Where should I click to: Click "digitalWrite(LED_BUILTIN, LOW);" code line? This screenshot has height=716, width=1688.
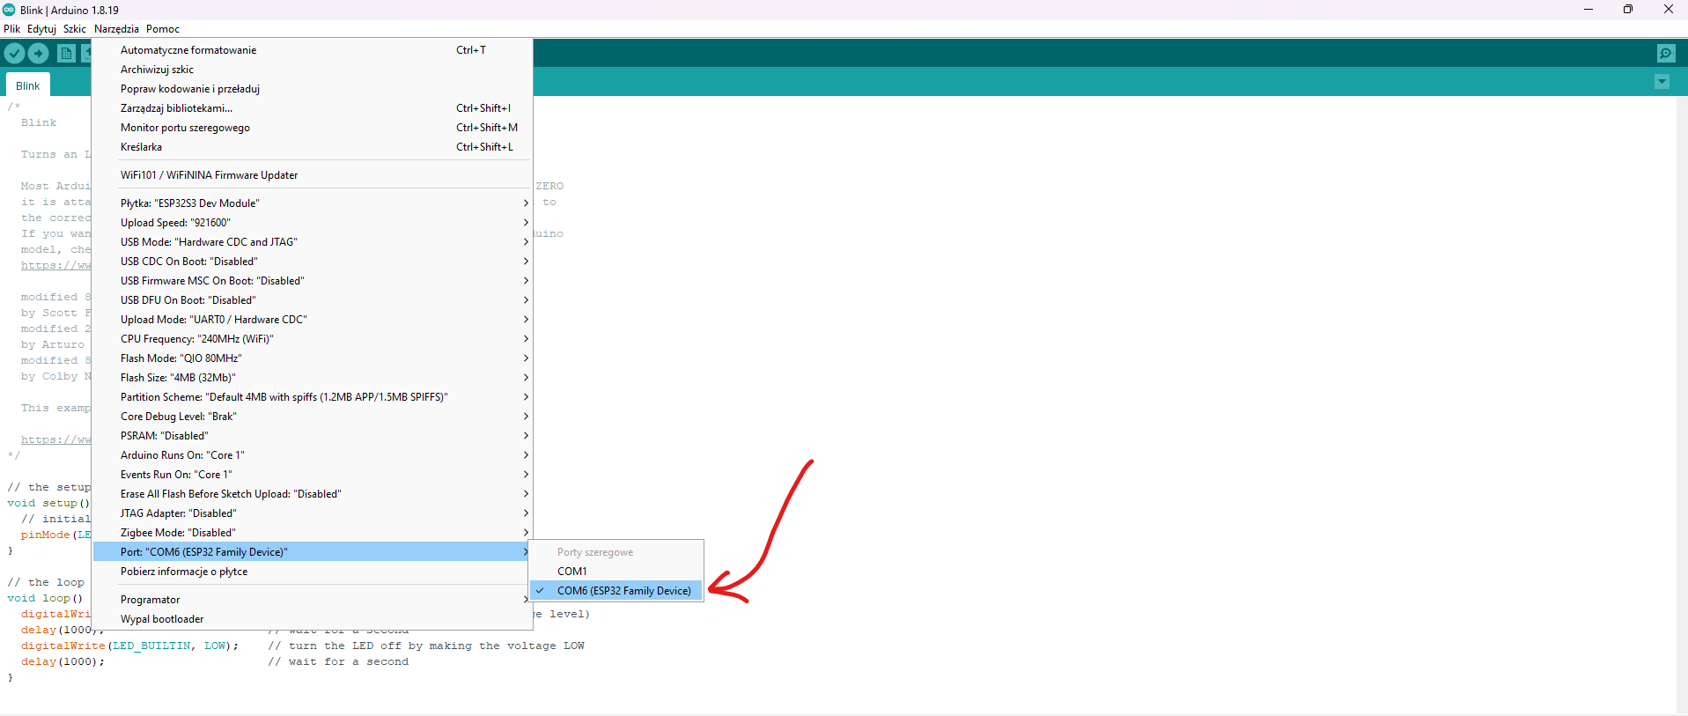[x=129, y=646]
